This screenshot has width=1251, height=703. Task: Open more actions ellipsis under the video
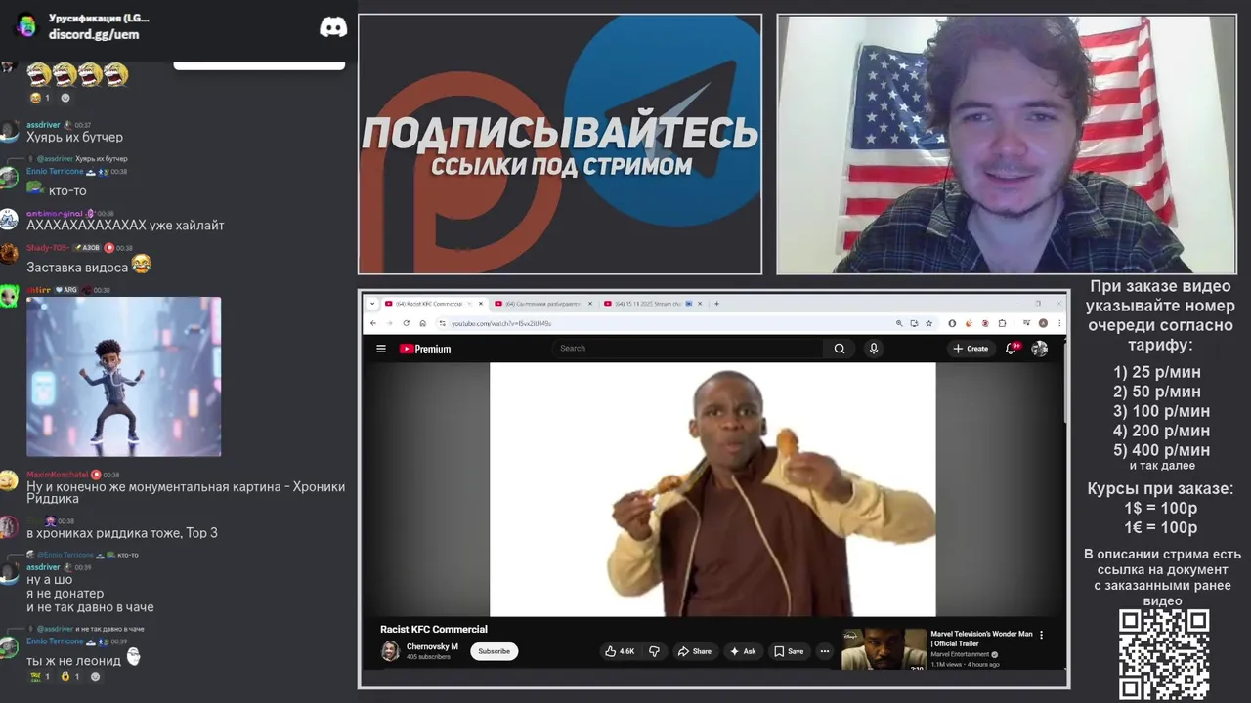click(825, 651)
